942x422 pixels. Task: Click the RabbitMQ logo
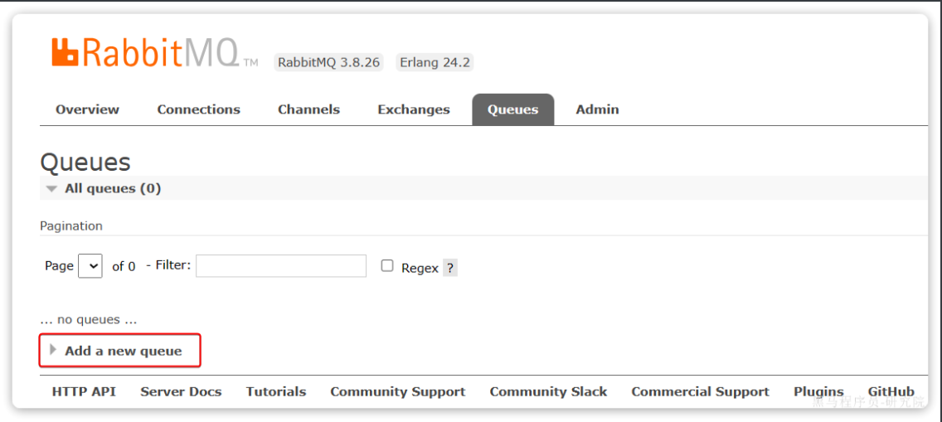(155, 53)
